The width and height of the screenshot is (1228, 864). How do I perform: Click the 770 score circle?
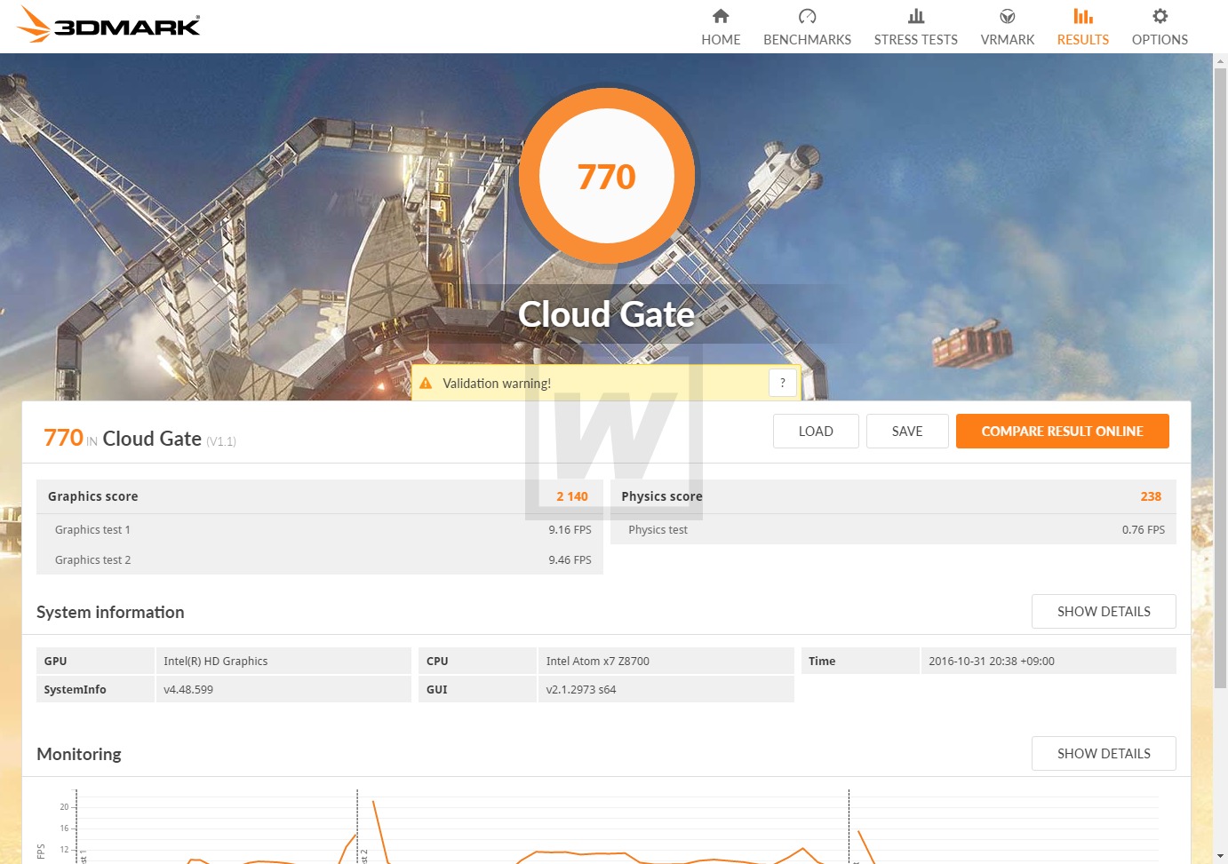607,176
